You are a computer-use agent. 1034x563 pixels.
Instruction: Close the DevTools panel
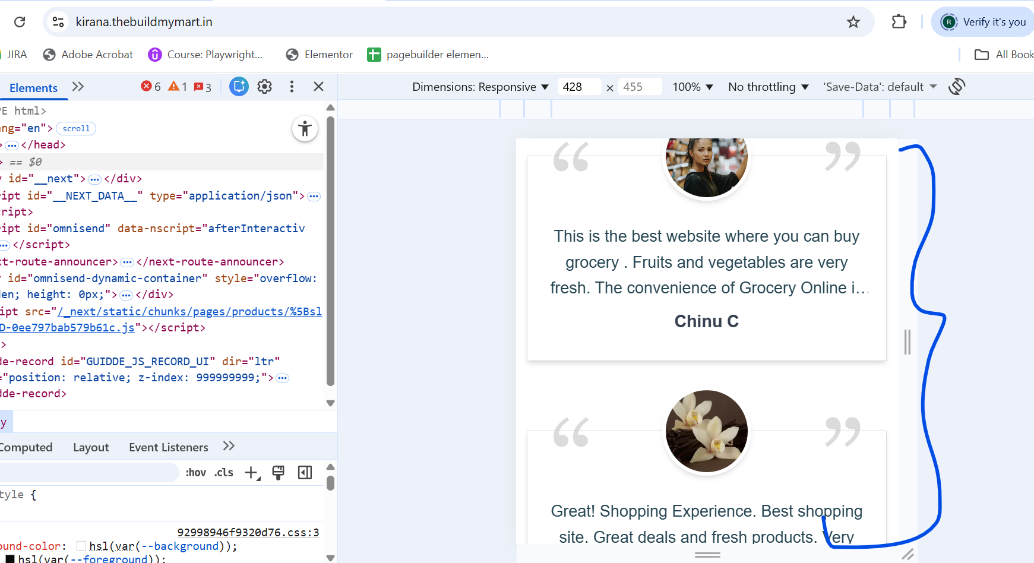click(x=319, y=87)
